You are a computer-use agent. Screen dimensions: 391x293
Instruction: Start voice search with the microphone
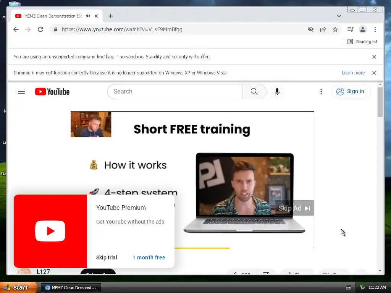(277, 92)
